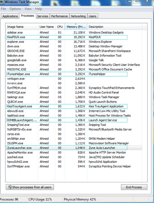Select the dwm.exe process
The height and width of the screenshot is (203, 154).
tap(74, 46)
